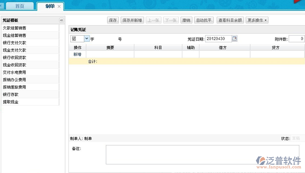Click the 新增 link in table row
Image resolution: width=305 pixels, height=173 pixels.
coord(78,55)
